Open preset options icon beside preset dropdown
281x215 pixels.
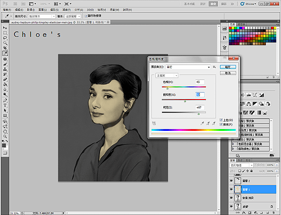[214, 67]
